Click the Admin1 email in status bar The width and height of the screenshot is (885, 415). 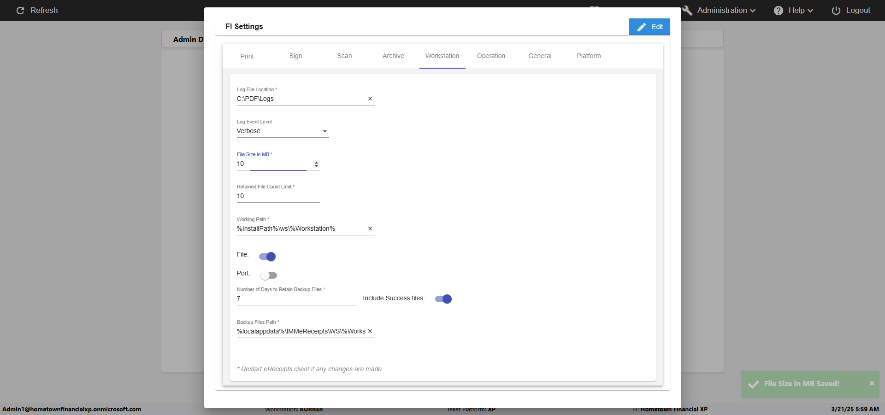pyautogui.click(x=72, y=409)
